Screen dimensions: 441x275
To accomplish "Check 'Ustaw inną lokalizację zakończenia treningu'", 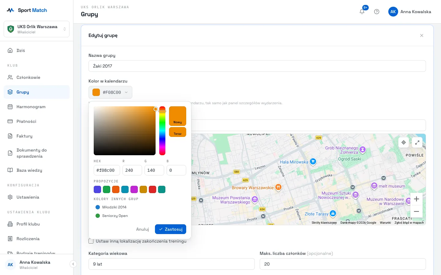I will click(x=91, y=241).
